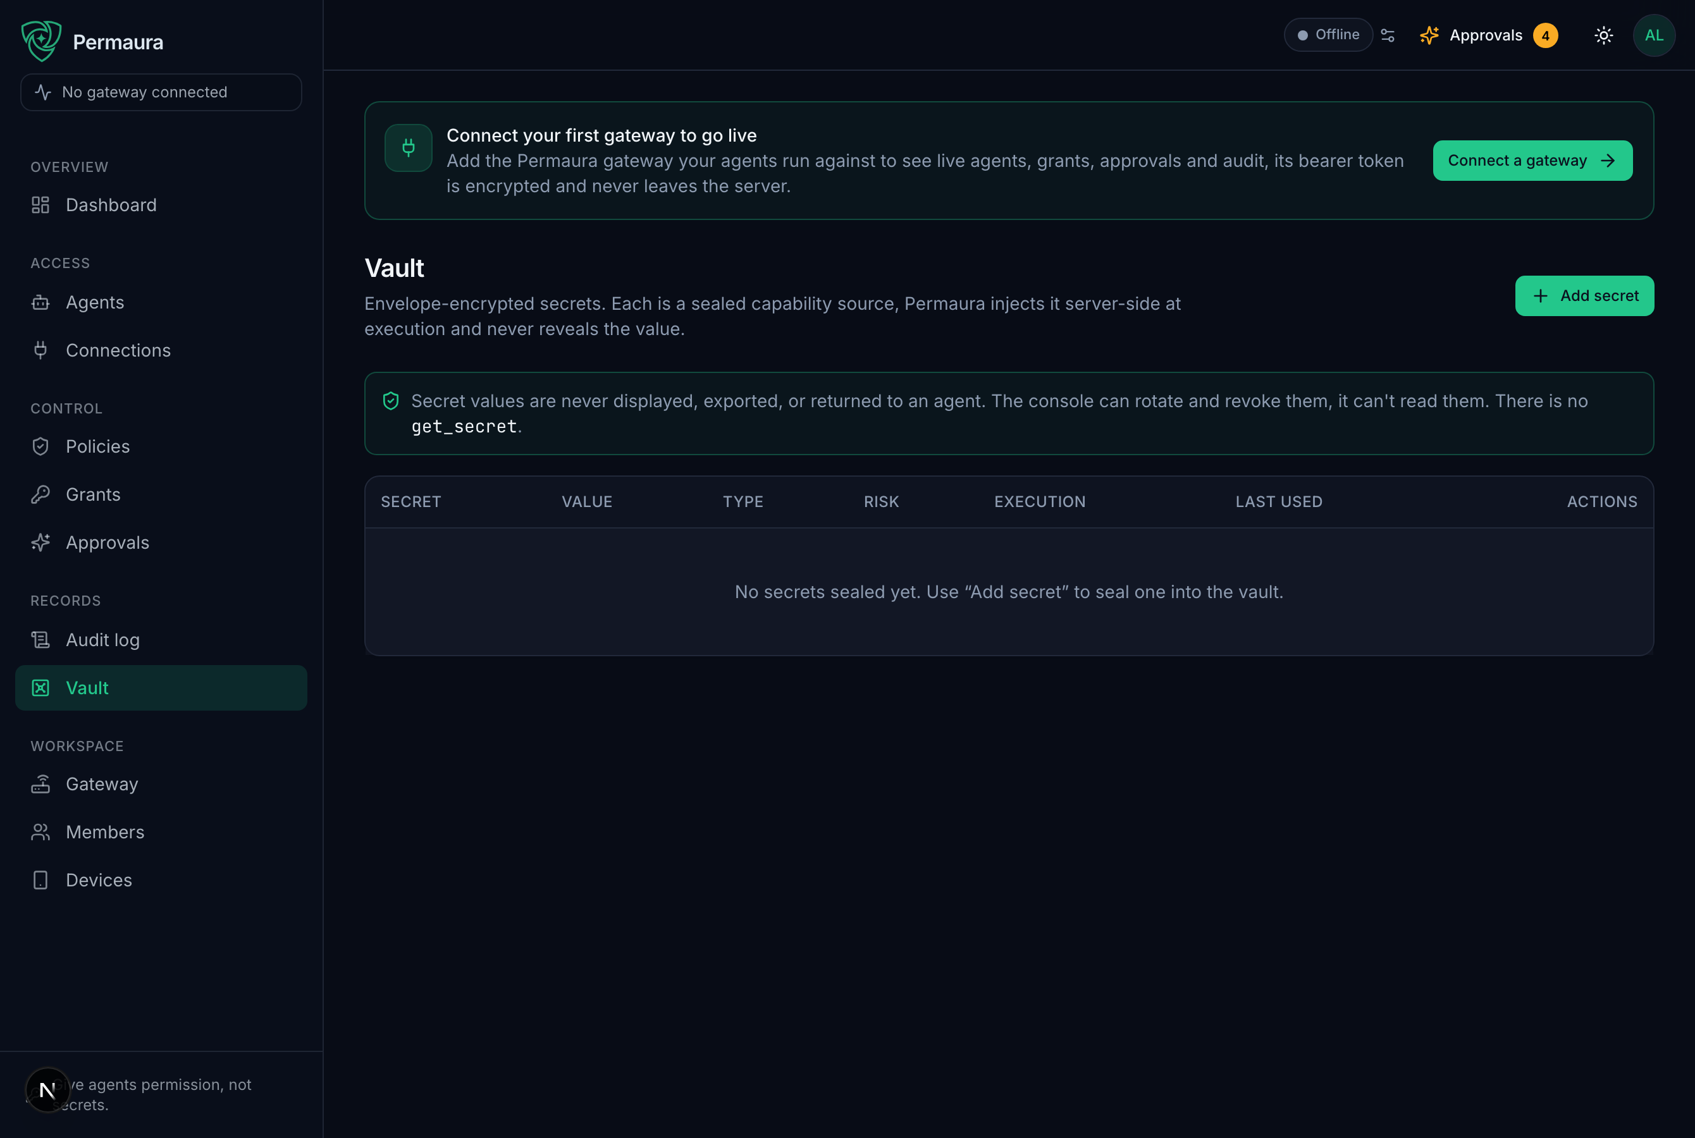Click the Gateway router icon

[x=40, y=784]
